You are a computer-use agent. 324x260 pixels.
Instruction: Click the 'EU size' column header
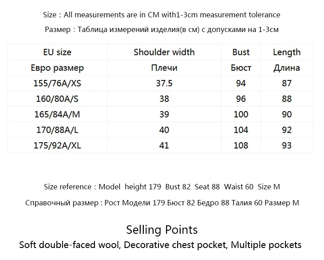(x=57, y=52)
